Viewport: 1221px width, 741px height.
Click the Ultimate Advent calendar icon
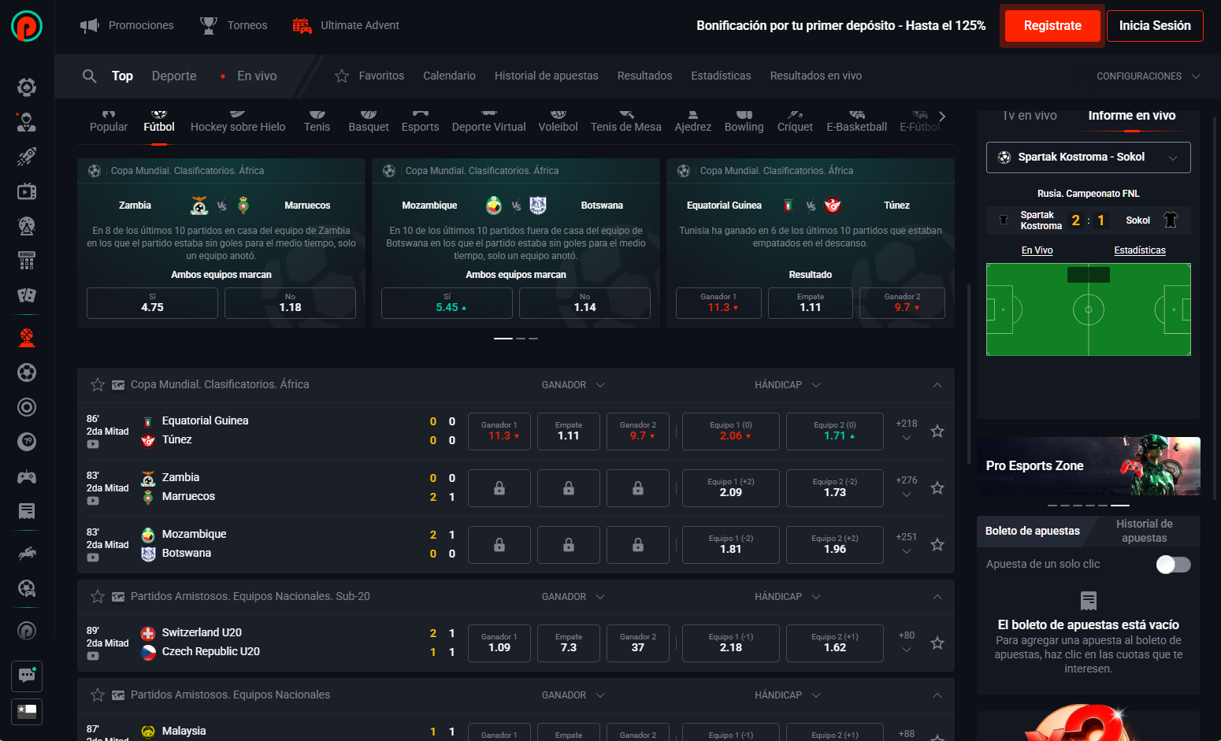(302, 25)
